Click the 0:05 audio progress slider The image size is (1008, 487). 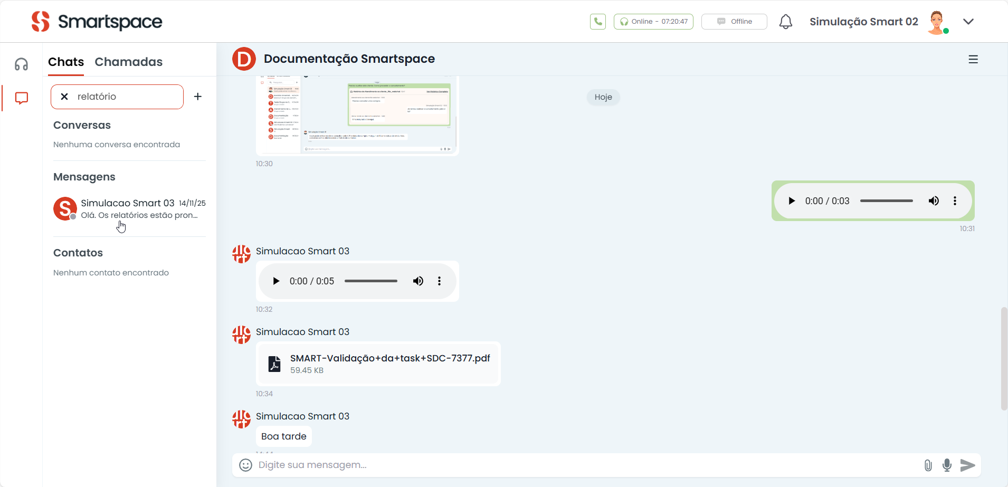(370, 281)
